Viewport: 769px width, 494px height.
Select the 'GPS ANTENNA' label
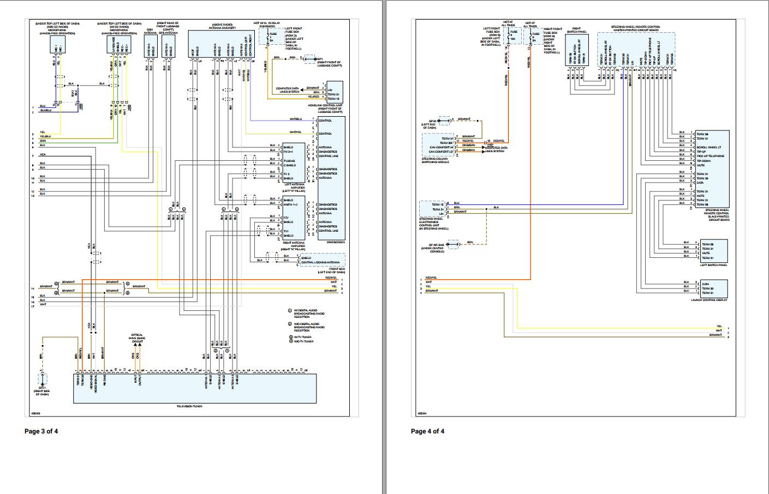(x=169, y=33)
